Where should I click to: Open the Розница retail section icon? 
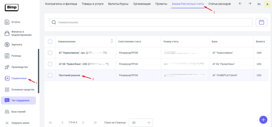tap(7, 56)
